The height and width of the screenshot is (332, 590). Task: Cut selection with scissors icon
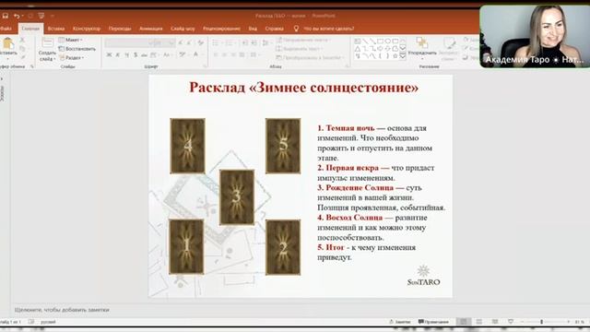click(x=22, y=40)
